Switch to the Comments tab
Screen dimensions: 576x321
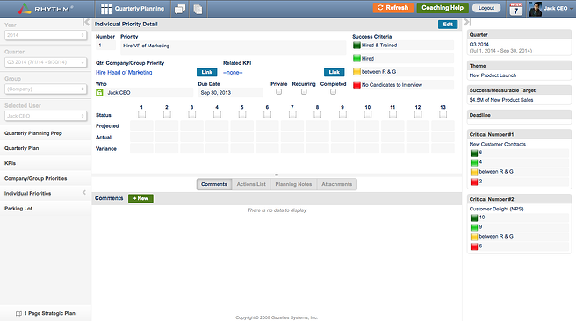(x=214, y=184)
